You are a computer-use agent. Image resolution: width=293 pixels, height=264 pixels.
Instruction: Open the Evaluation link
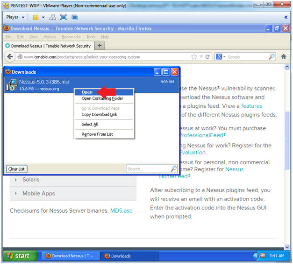click(193, 153)
